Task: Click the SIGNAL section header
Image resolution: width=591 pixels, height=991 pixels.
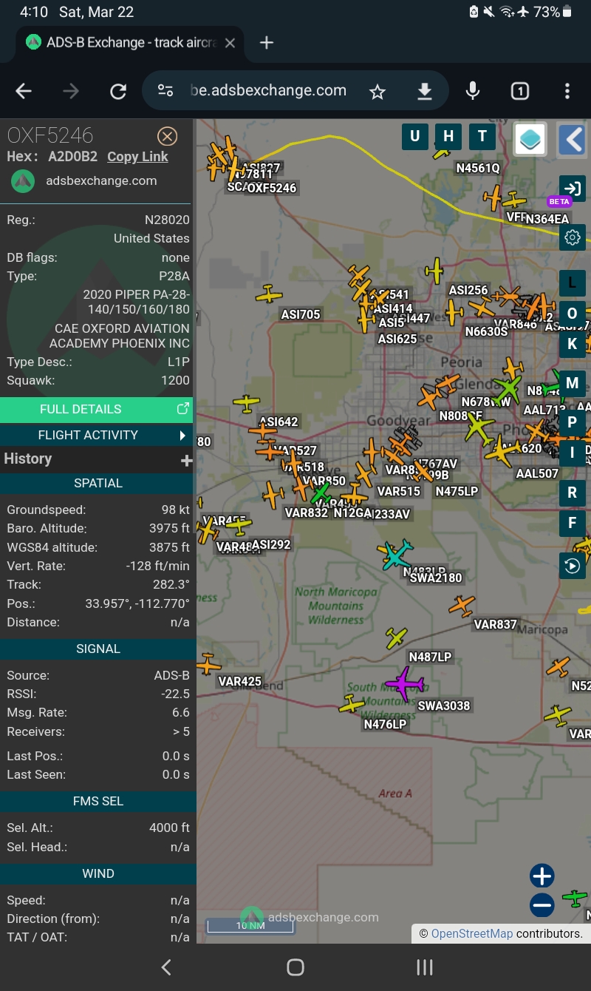Action: (x=98, y=649)
